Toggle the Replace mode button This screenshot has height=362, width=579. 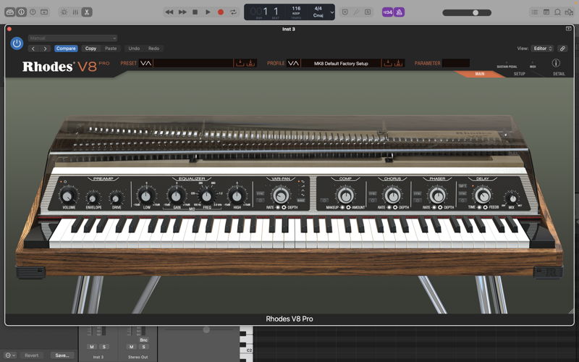tap(345, 12)
